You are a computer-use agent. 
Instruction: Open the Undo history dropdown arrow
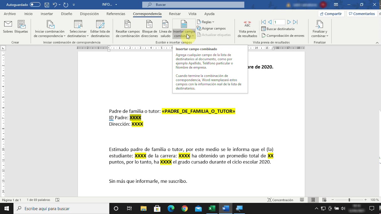click(x=60, y=4)
